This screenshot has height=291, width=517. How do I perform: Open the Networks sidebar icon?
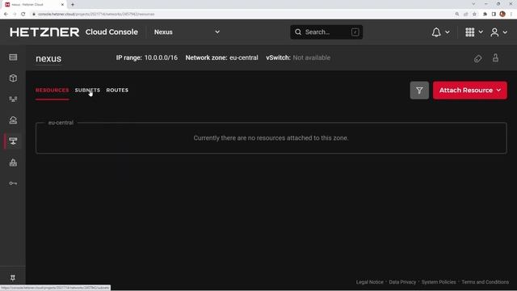point(13,141)
